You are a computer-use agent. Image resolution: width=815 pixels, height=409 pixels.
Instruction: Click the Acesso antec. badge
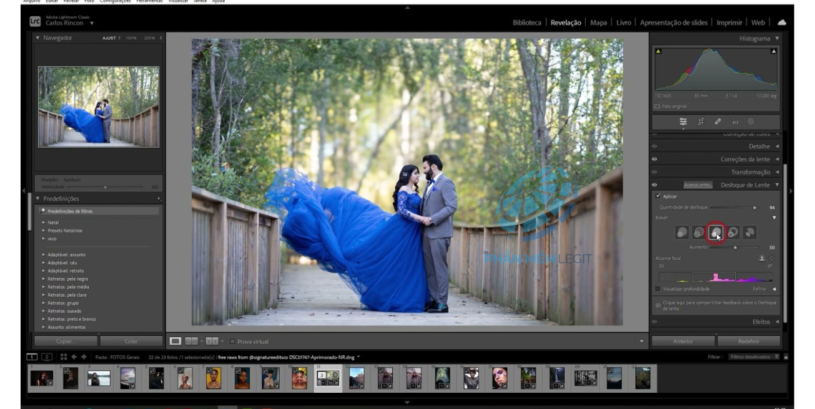click(x=698, y=185)
